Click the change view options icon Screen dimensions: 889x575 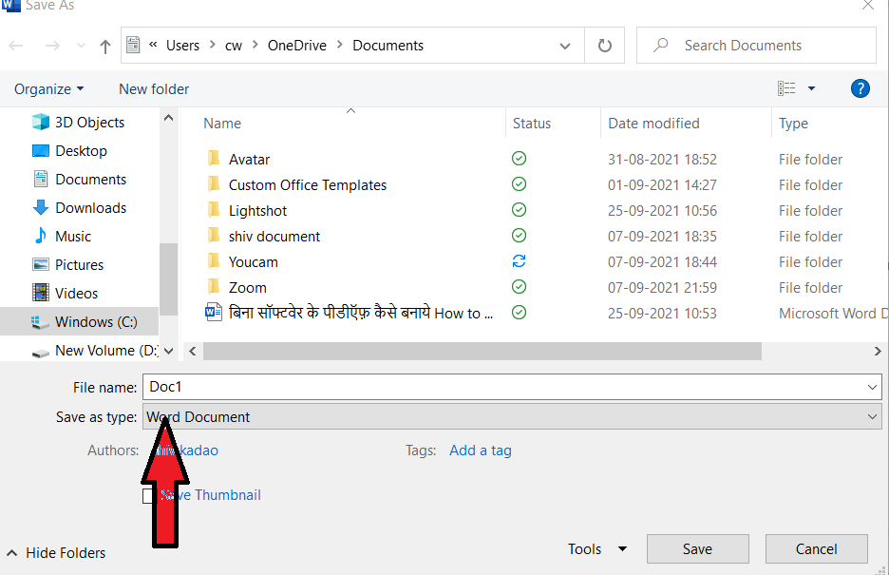pyautogui.click(x=788, y=87)
